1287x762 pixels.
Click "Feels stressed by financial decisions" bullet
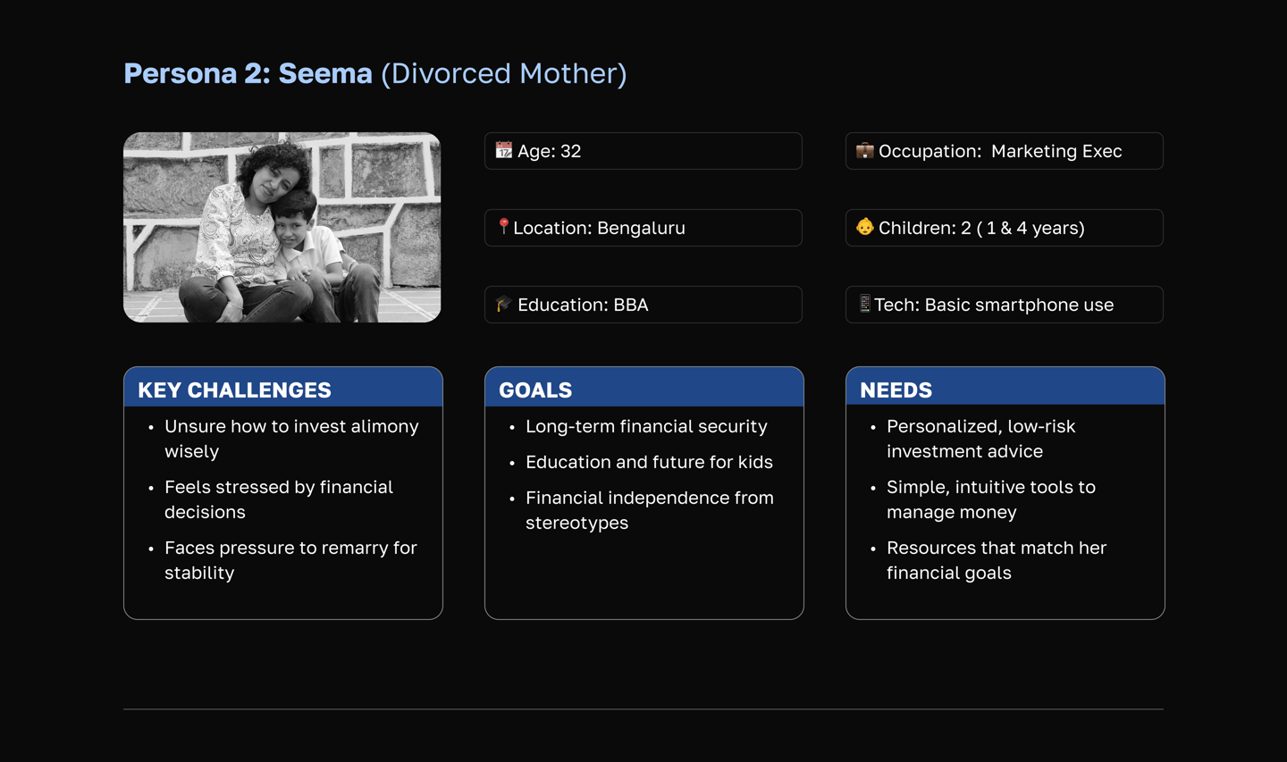279,499
